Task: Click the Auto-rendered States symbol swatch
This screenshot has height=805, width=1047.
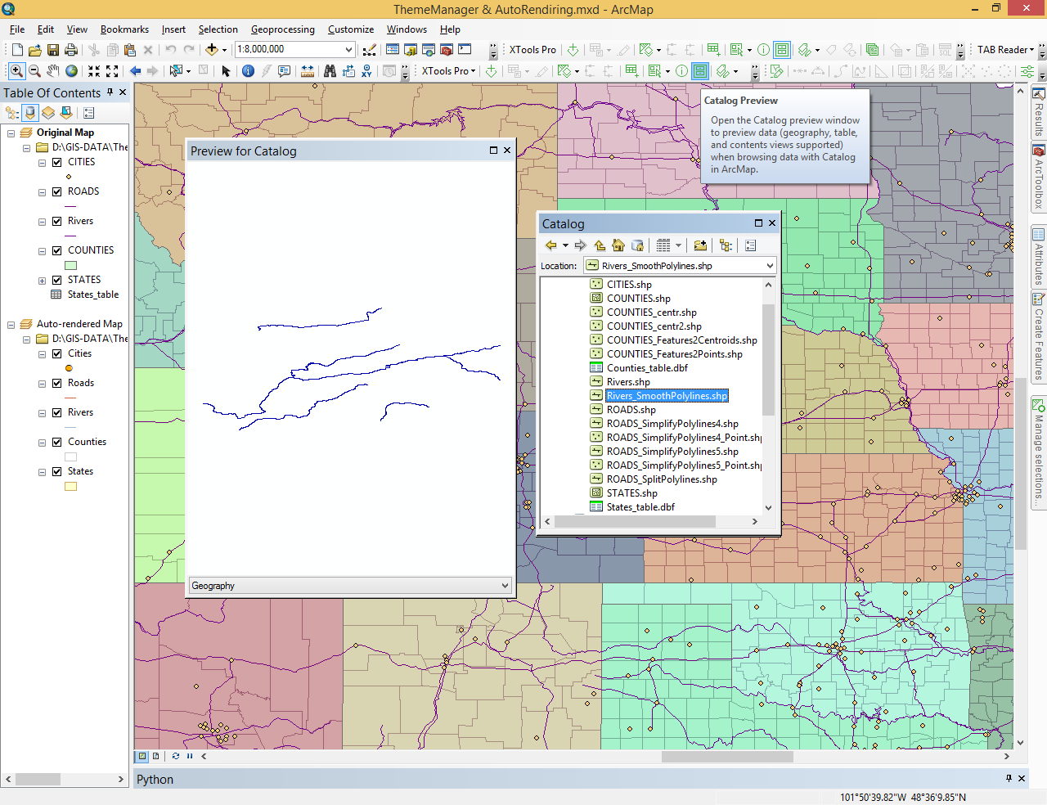Action: (71, 487)
